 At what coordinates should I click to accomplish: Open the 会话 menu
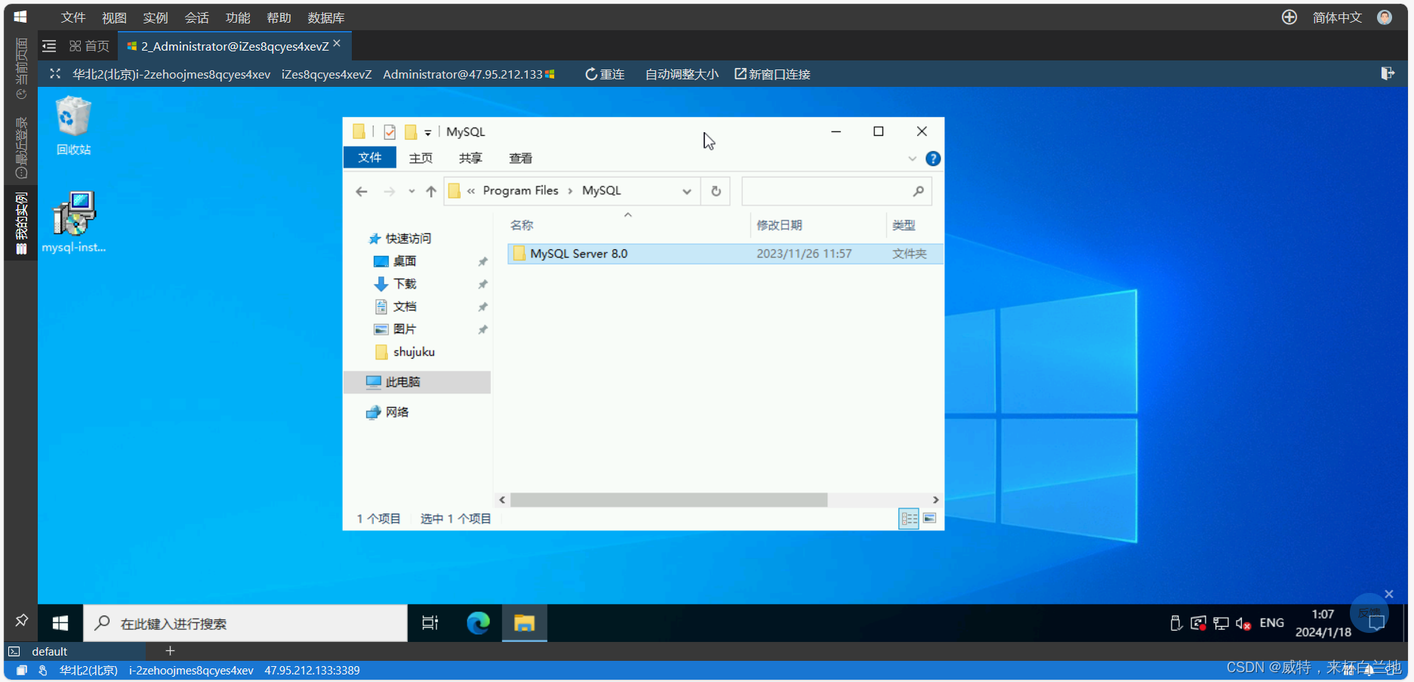pyautogui.click(x=196, y=17)
